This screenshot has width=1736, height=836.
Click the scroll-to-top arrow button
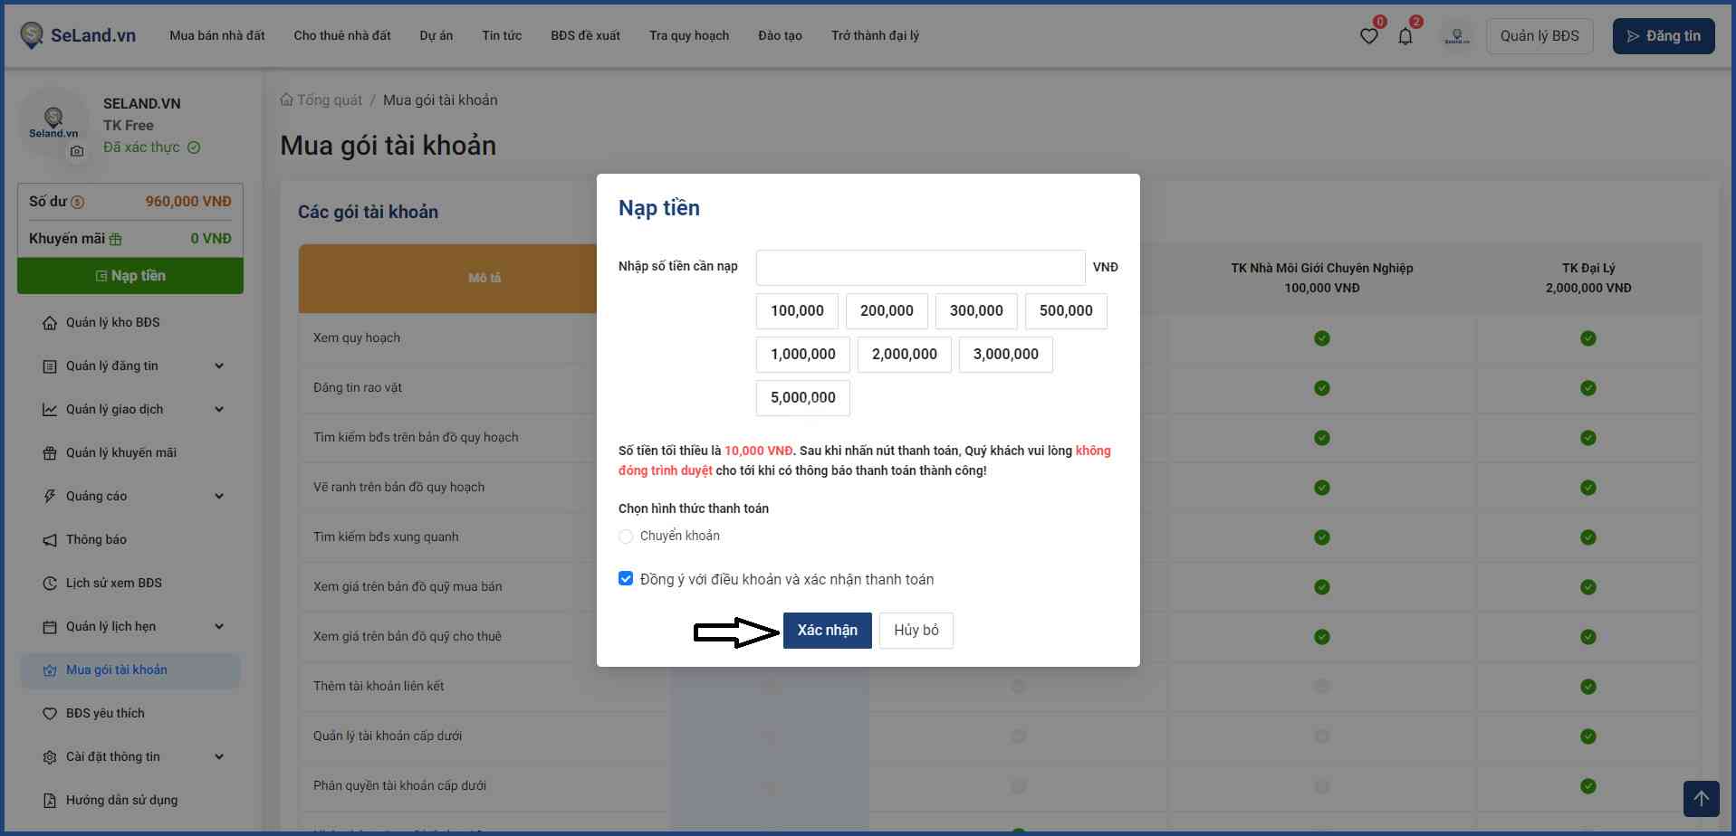point(1701,798)
